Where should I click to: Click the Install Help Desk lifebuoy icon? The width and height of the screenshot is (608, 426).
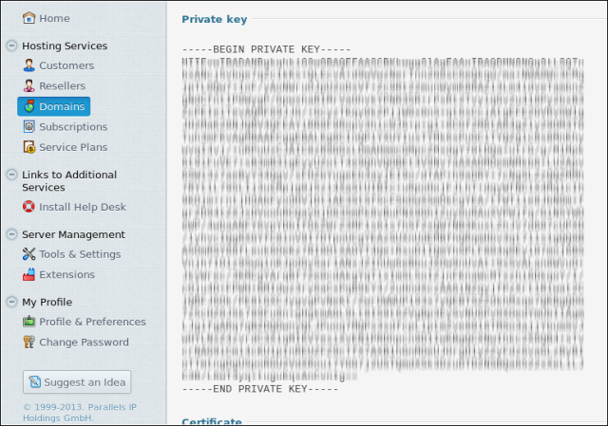pos(28,207)
